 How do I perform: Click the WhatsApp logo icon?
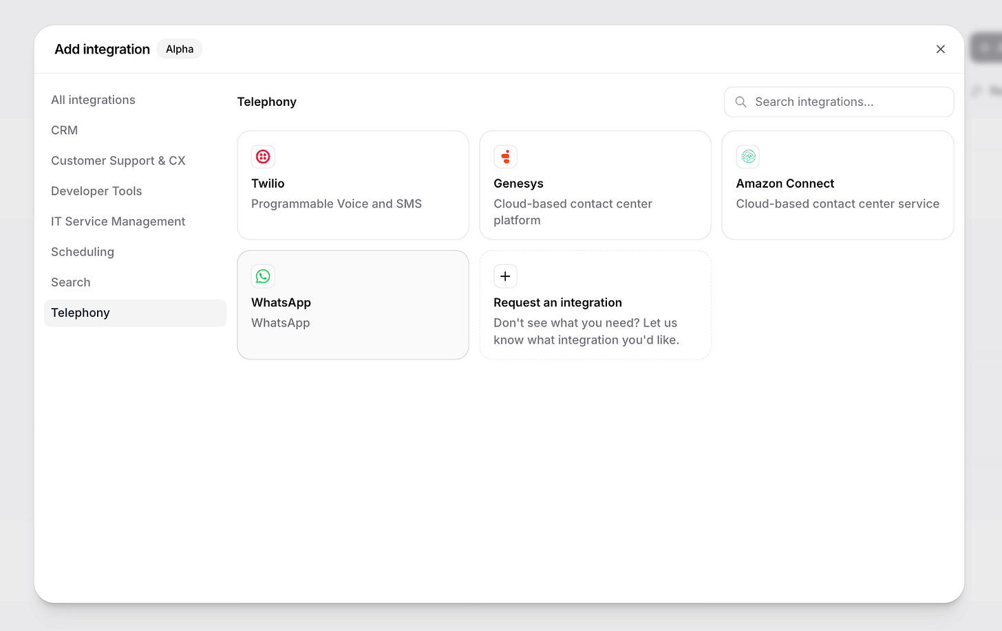click(x=263, y=276)
